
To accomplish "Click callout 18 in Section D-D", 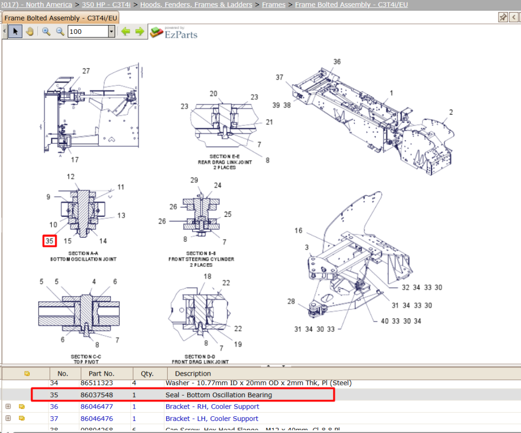I will pos(207,277).
